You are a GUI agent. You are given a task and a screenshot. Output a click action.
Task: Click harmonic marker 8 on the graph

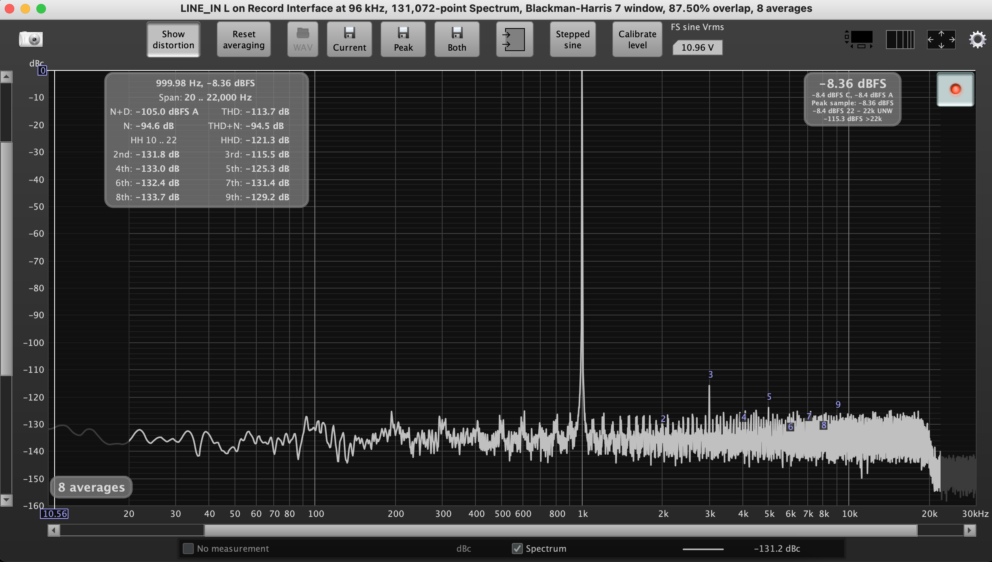point(824,425)
